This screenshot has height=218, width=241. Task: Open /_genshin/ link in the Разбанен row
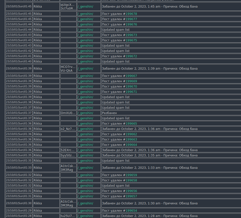coord(85,113)
